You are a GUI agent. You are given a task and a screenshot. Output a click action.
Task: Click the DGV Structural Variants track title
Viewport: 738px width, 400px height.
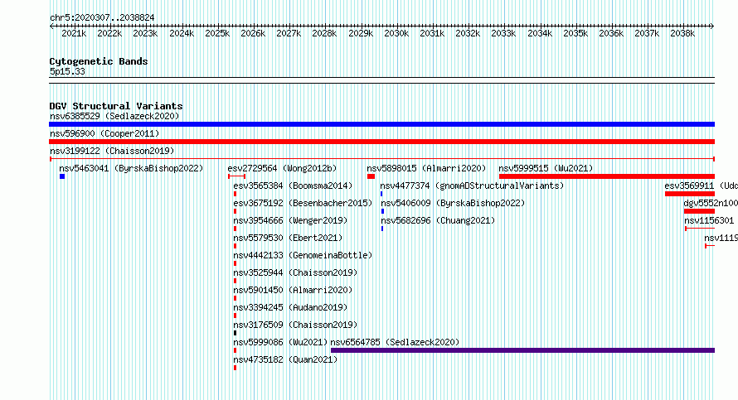pyautogui.click(x=116, y=106)
